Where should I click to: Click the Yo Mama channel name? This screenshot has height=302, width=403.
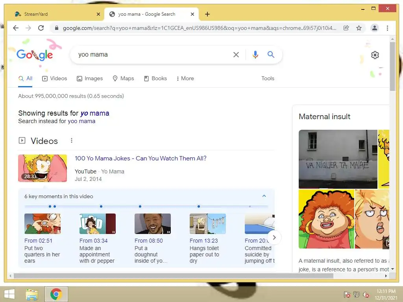tap(113, 171)
